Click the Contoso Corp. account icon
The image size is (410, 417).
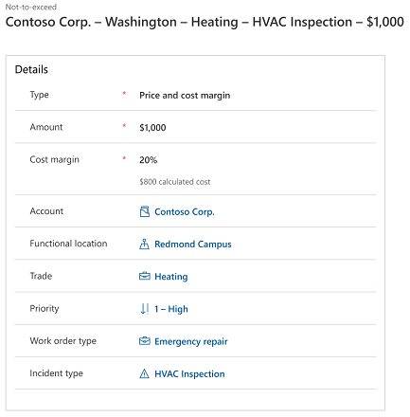[x=145, y=211]
